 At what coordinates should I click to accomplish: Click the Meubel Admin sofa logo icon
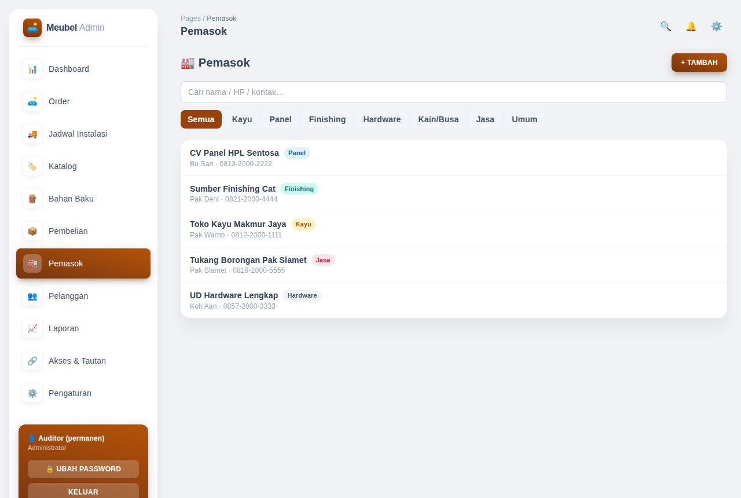32,28
